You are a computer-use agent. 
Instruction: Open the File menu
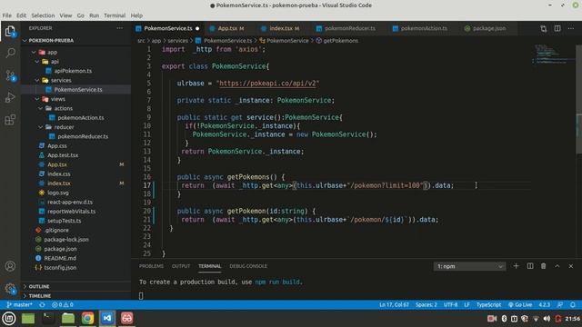[6, 15]
